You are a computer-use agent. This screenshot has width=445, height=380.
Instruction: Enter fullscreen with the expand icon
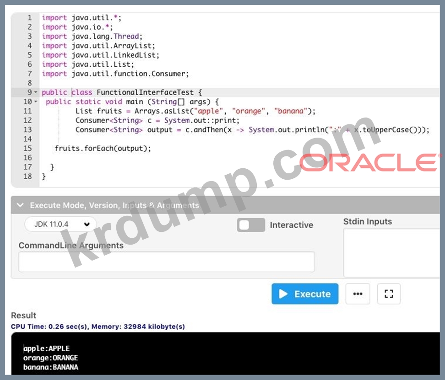389,294
